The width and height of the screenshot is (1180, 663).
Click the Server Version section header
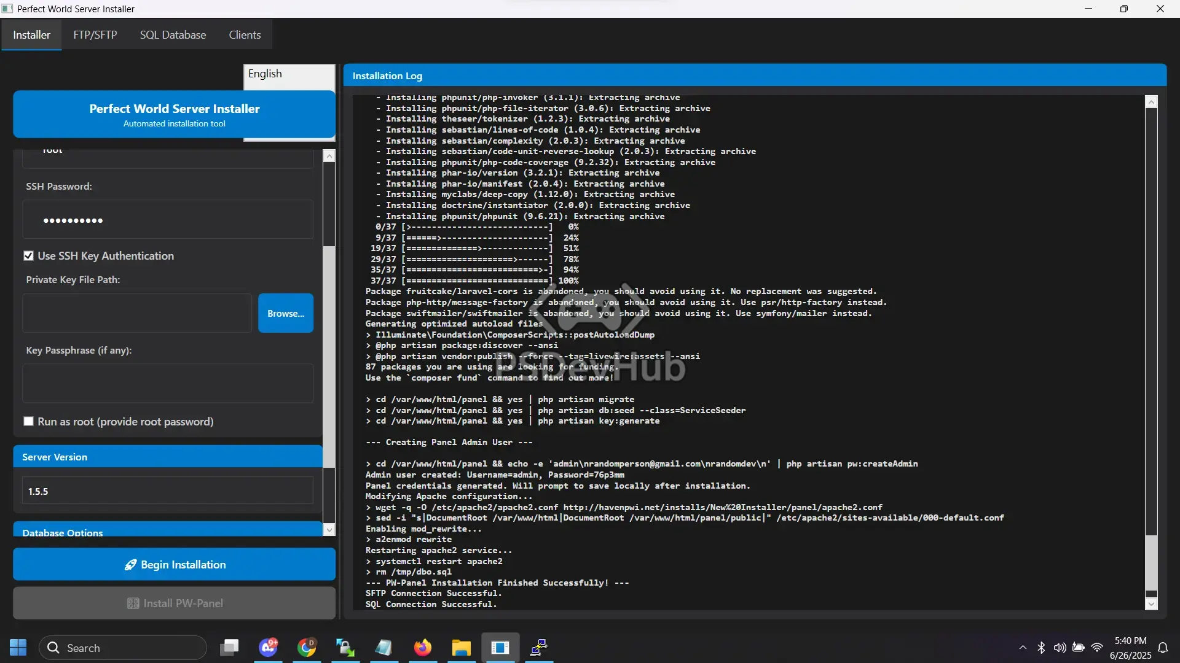click(168, 457)
